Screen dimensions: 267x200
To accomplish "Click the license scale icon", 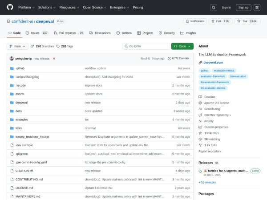I will 200,103.
